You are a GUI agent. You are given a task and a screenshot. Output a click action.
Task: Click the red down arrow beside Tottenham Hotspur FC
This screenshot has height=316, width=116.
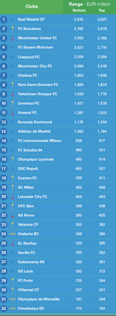pyautogui.click(x=13, y=94)
